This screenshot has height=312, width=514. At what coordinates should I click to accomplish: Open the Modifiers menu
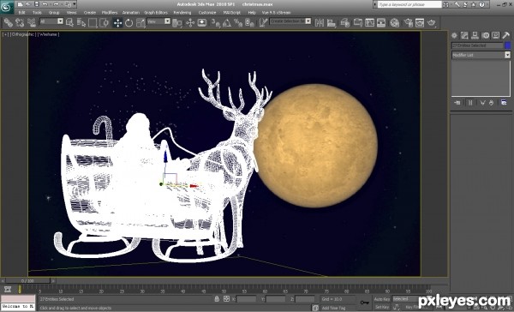pyautogui.click(x=110, y=13)
